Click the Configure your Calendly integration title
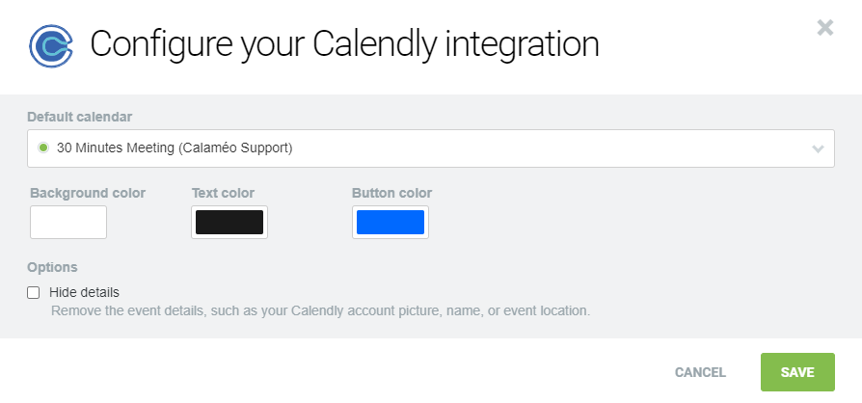The image size is (862, 403). 344,44
